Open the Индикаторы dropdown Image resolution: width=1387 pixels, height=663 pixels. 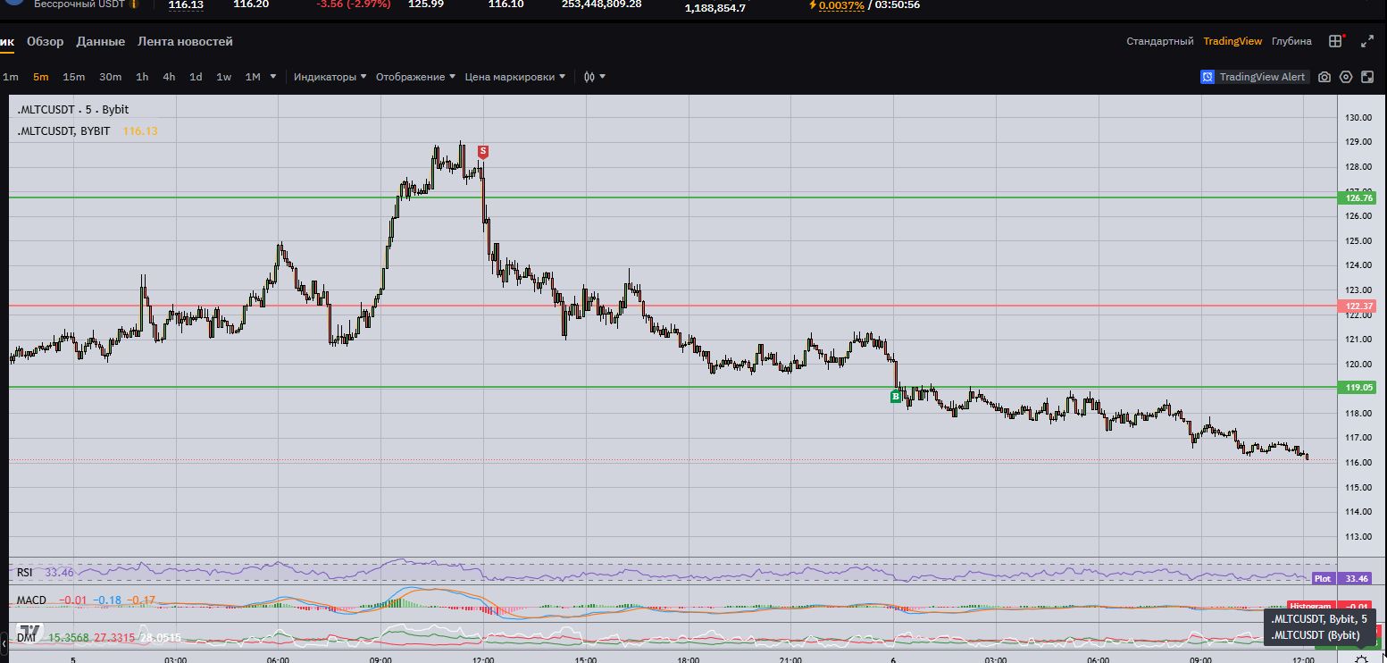tap(330, 77)
